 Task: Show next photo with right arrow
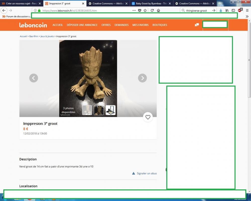[143, 78]
